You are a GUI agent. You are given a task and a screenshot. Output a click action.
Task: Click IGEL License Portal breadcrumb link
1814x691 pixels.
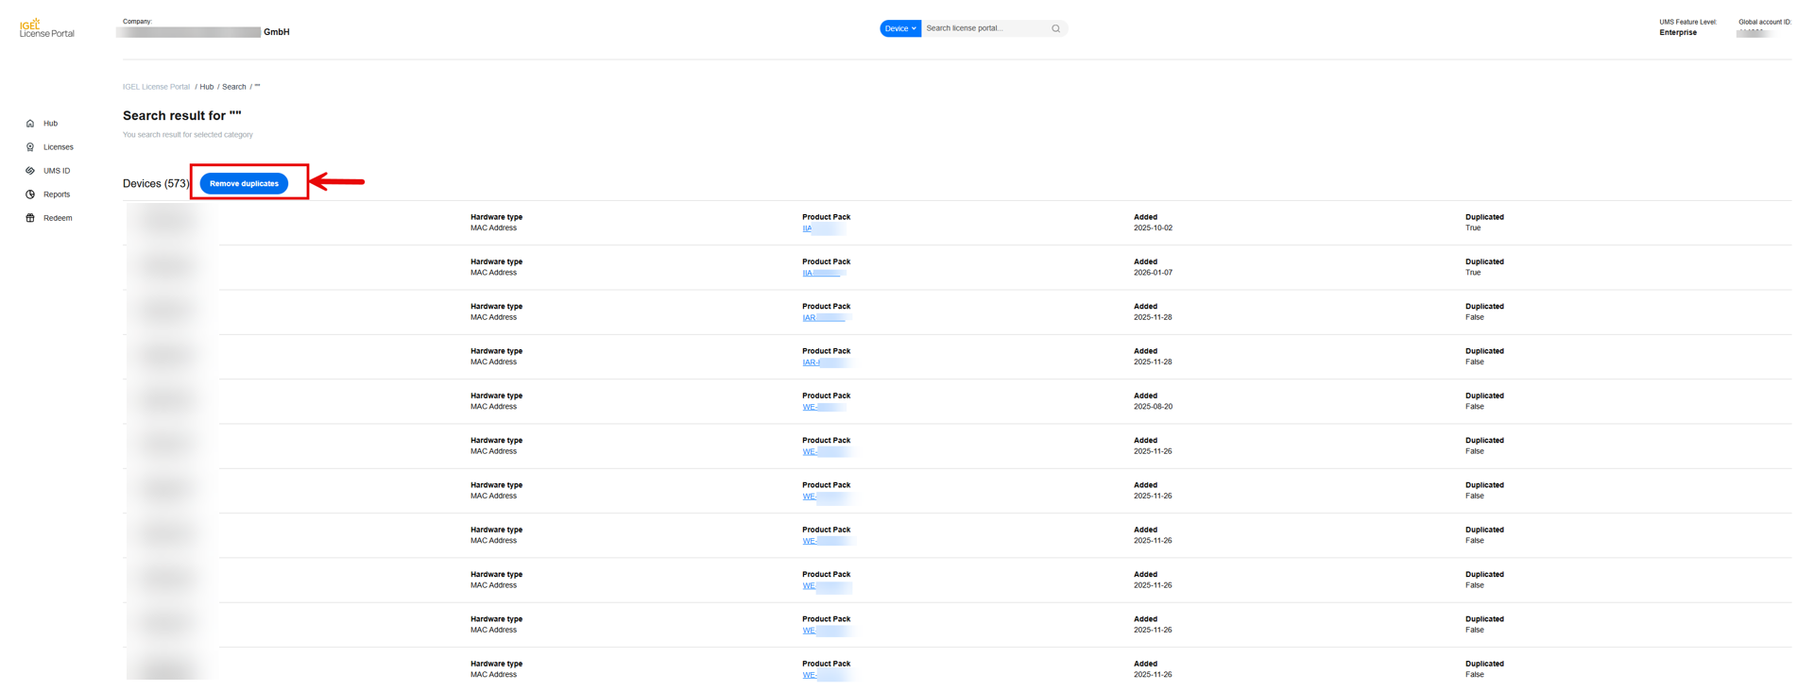156,87
